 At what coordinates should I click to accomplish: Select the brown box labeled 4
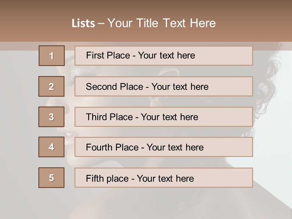pyautogui.click(x=51, y=147)
